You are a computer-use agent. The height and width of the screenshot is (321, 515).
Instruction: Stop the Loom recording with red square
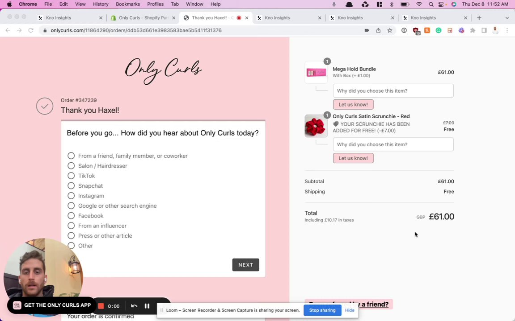[x=101, y=306]
